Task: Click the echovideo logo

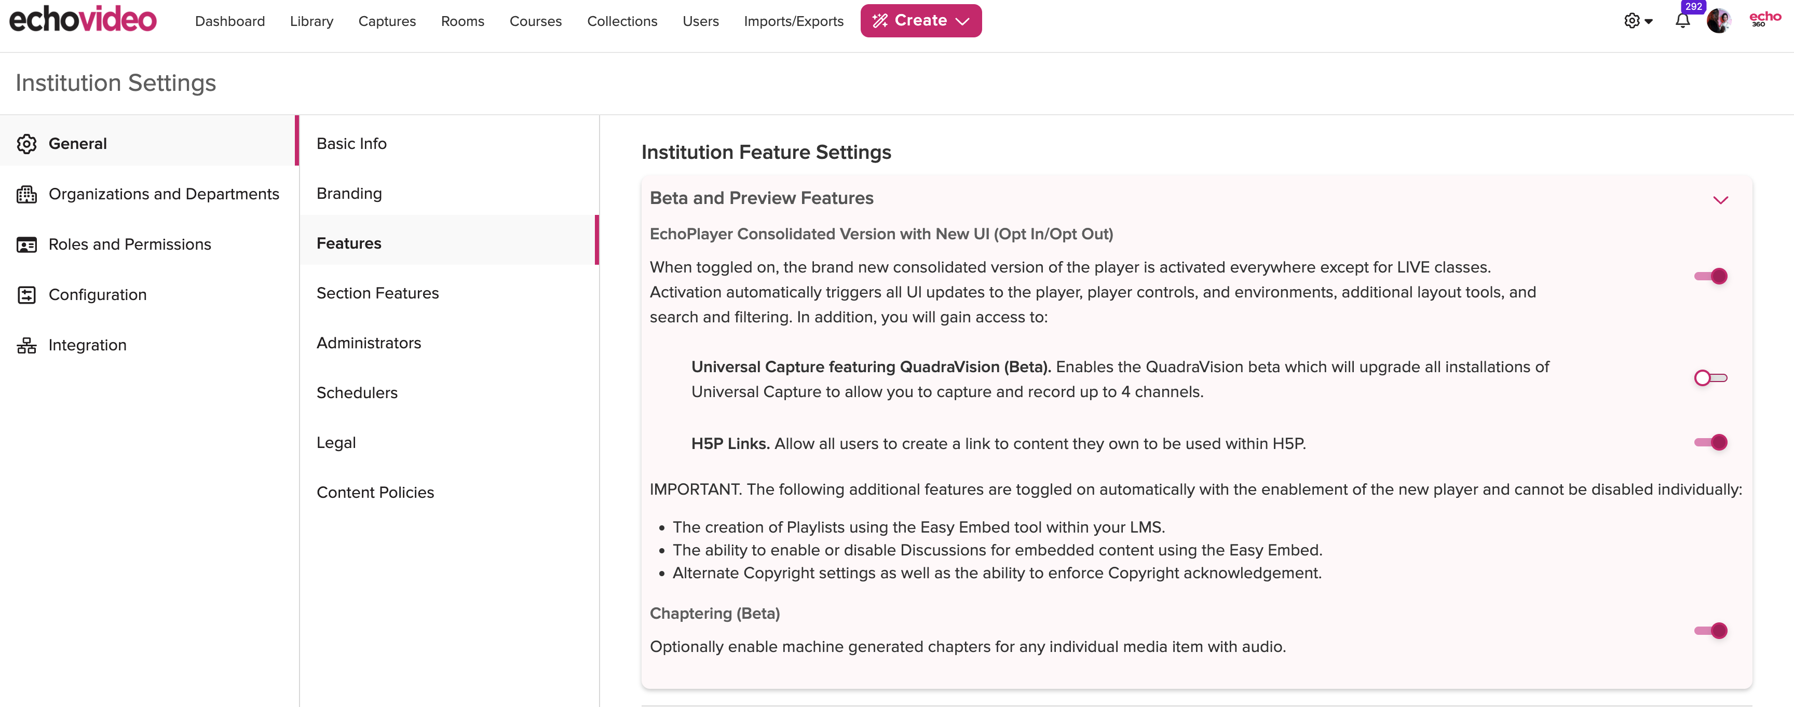Action: tap(83, 20)
